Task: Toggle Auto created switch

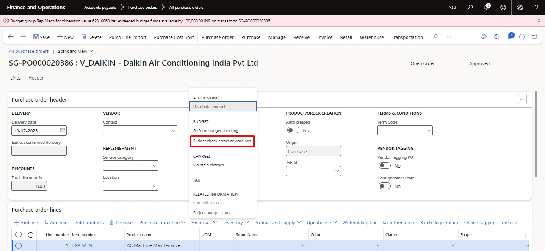Action: (293, 130)
